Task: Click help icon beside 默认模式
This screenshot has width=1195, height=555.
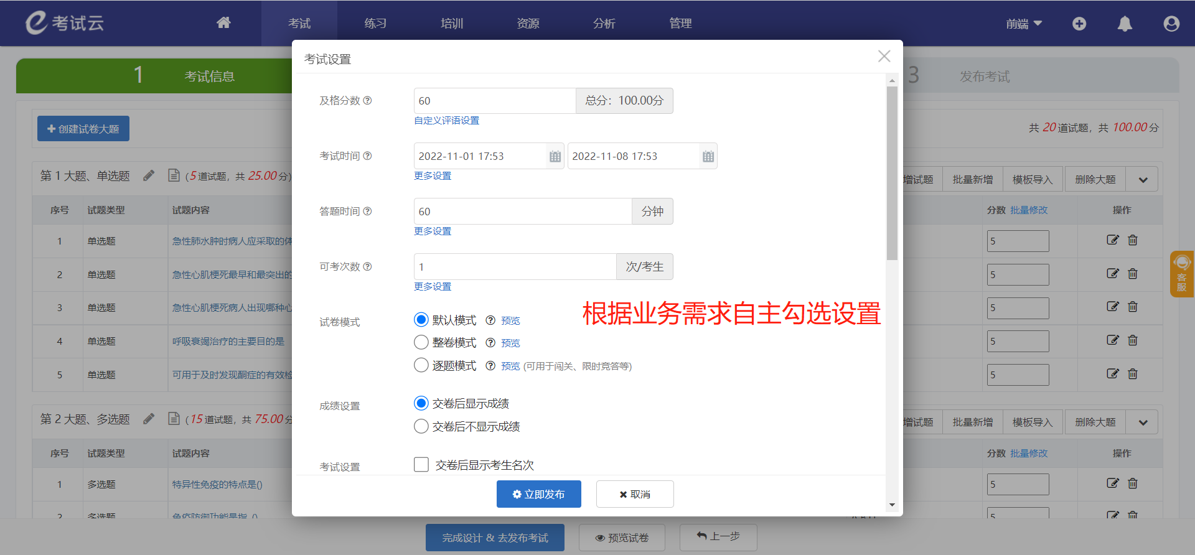Action: point(490,320)
